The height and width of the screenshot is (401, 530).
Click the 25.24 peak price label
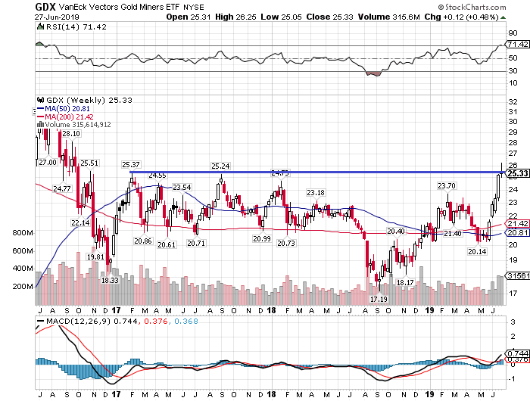[220, 166]
